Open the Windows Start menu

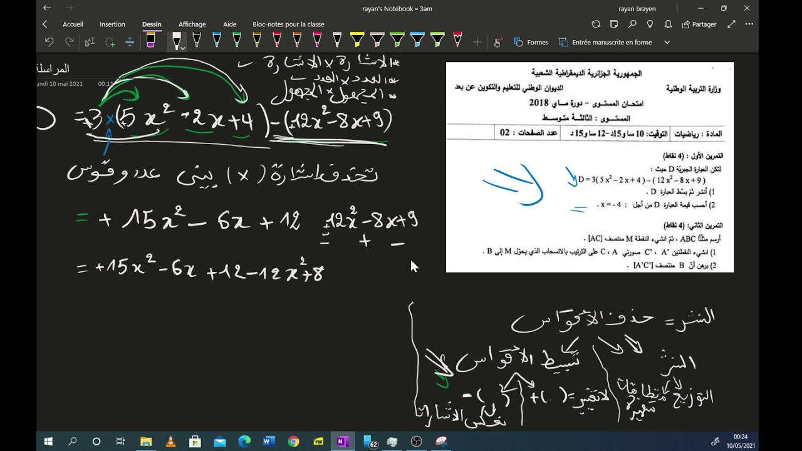click(x=48, y=442)
